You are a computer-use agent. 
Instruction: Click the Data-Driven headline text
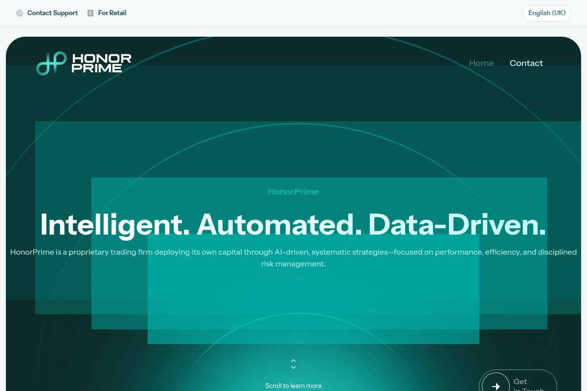point(457,225)
